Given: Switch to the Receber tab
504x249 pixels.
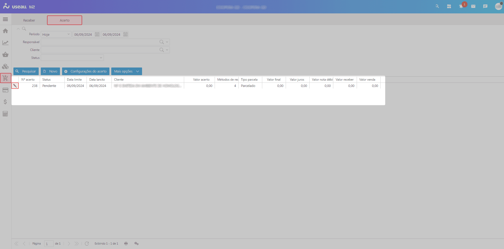Looking at the screenshot, I should 29,20.
